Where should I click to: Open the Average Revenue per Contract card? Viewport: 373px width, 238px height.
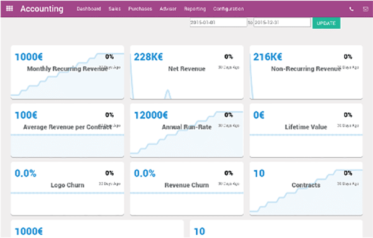pos(67,130)
